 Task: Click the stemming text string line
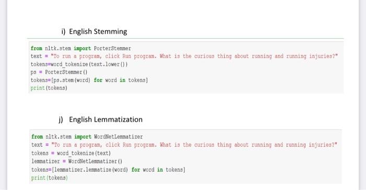click(x=184, y=56)
